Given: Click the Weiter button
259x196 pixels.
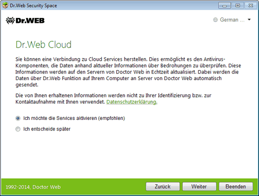Looking at the screenshot, I should (x=199, y=187).
